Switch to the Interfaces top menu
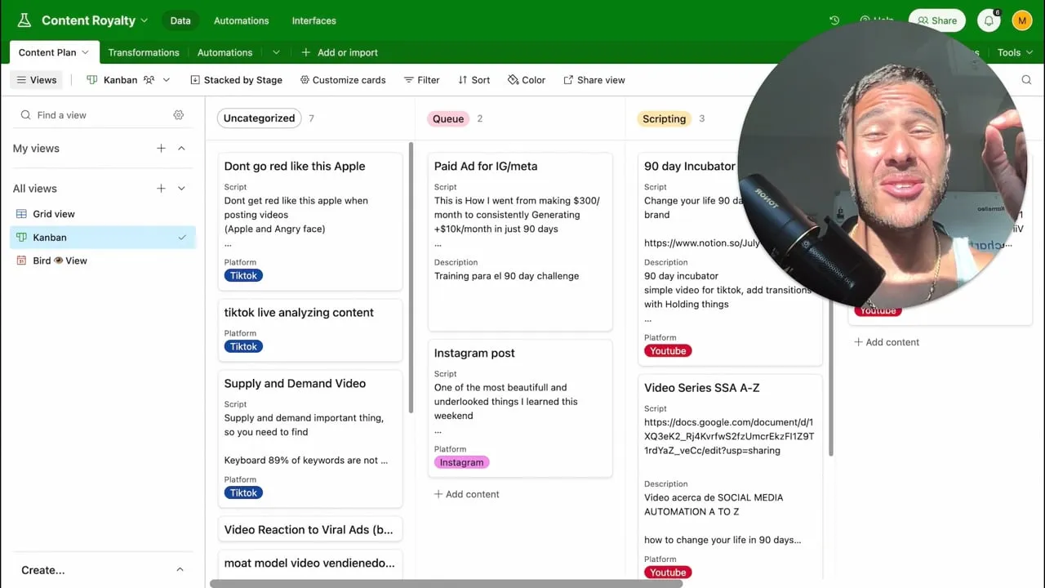This screenshot has height=588, width=1045. (x=313, y=20)
